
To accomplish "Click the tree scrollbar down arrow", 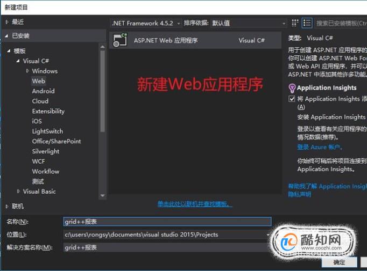I will 103,196.
